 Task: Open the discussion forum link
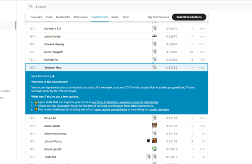click(x=65, y=106)
